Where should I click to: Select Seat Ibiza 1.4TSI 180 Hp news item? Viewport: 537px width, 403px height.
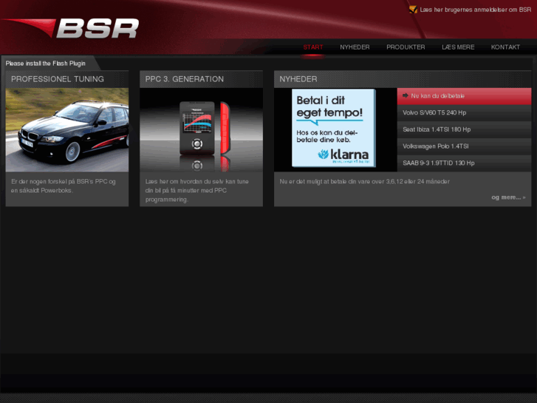click(464, 129)
